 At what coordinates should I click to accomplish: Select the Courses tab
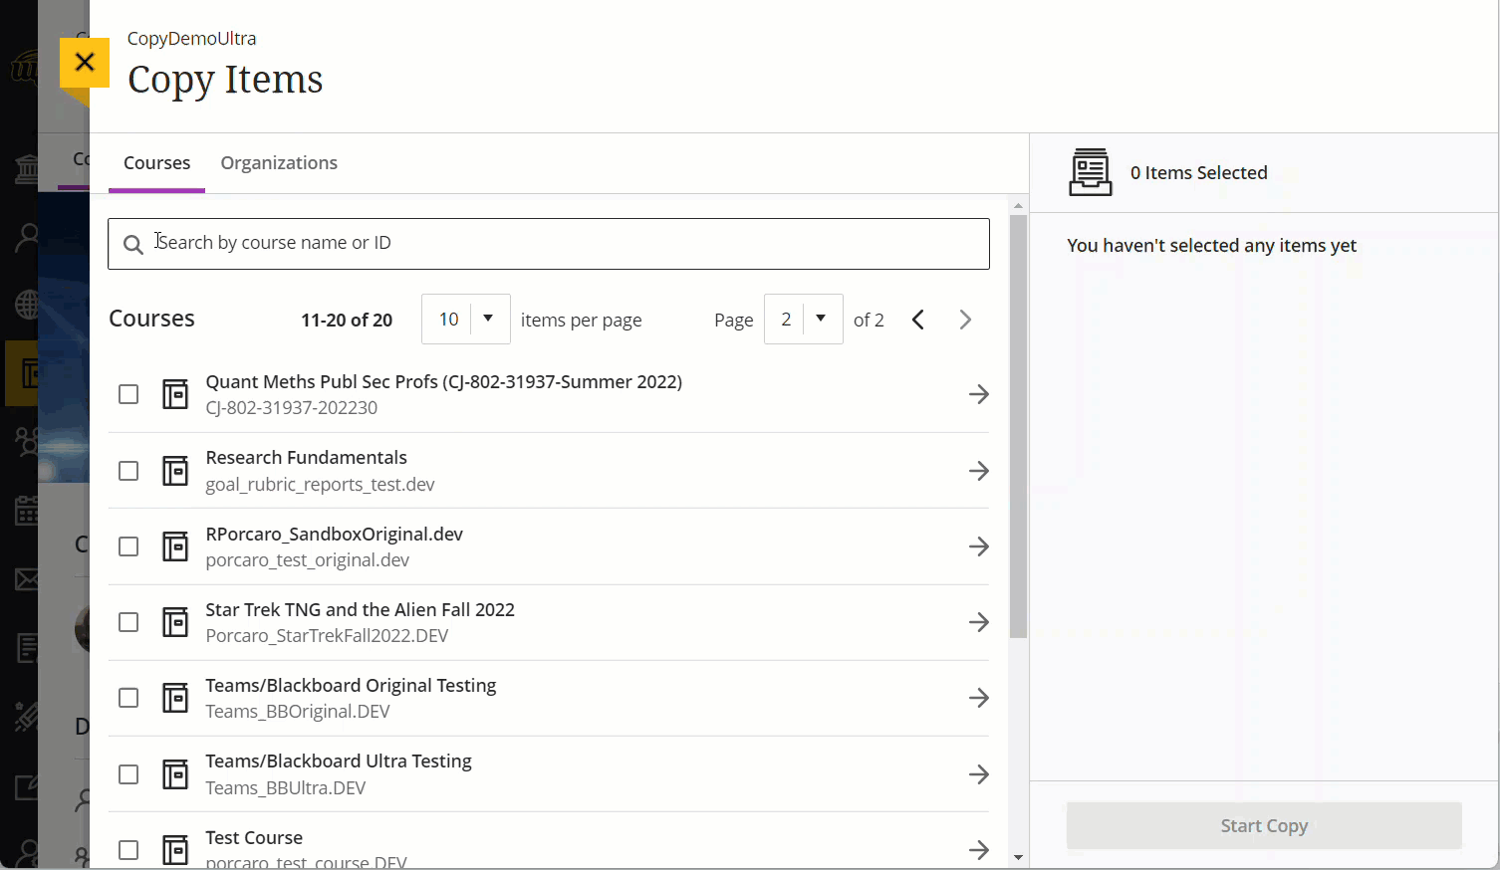[x=157, y=163]
